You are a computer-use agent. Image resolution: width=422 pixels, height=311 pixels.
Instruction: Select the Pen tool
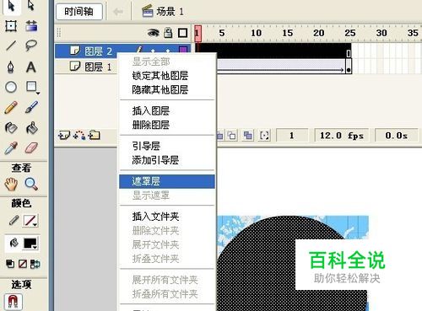[11, 67]
